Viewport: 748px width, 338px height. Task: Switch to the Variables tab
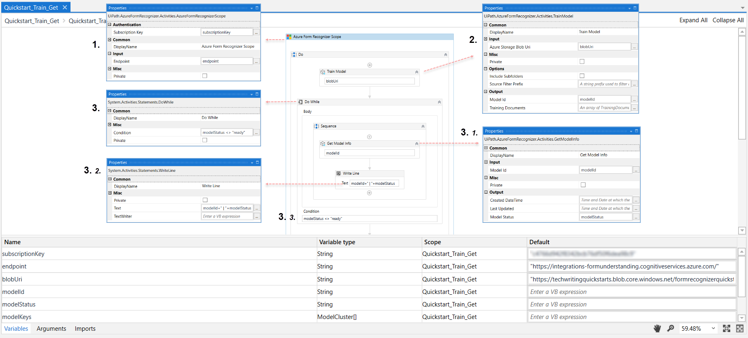16,329
